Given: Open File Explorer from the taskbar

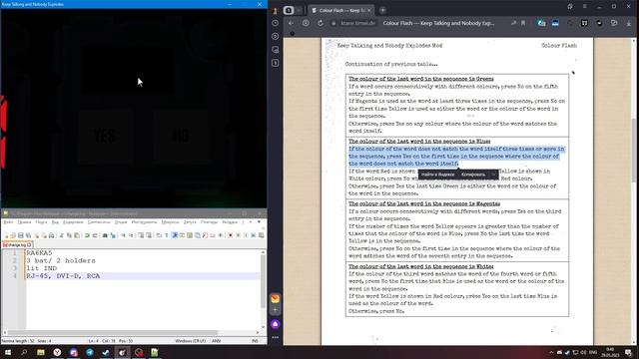Looking at the screenshot, I should pyautogui.click(x=40, y=352).
